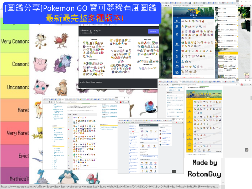Go back in game8.jp window

tap(119, 123)
